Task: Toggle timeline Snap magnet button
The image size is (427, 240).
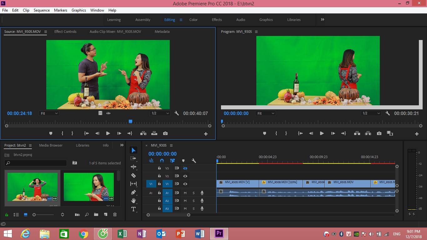Action: coord(162,161)
